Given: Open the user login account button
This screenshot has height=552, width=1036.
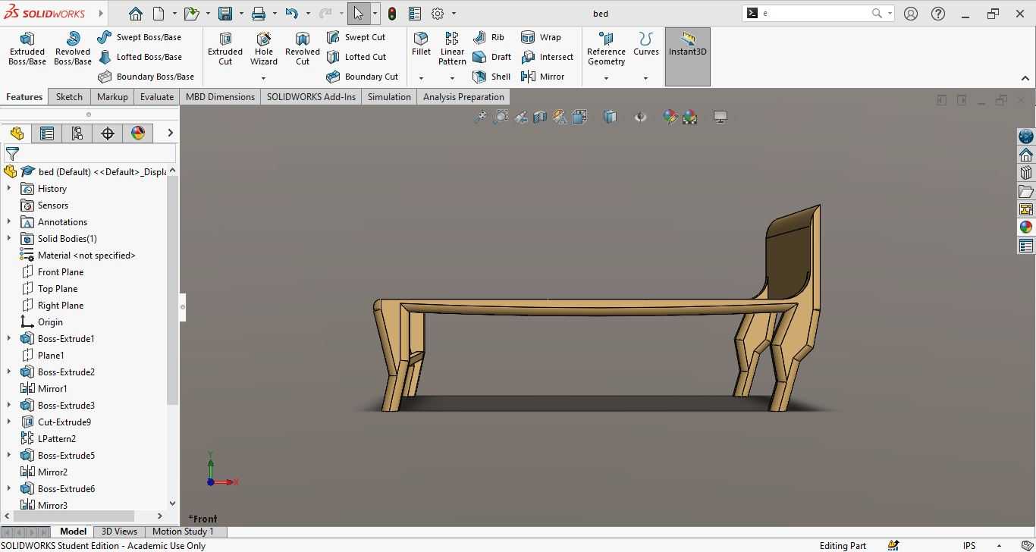Looking at the screenshot, I should click(x=911, y=14).
